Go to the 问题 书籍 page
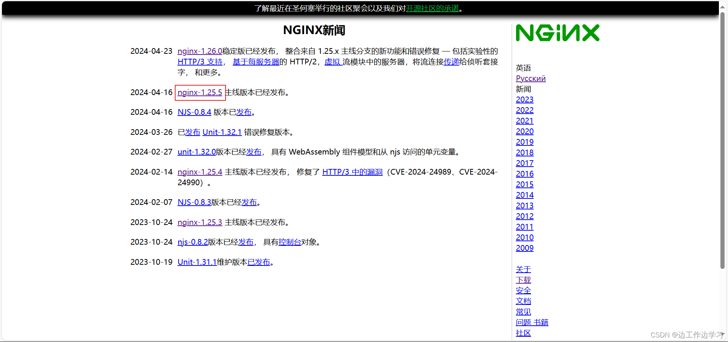 pyautogui.click(x=532, y=322)
